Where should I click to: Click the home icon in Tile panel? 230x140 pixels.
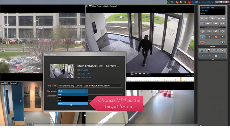[x=216, y=56]
